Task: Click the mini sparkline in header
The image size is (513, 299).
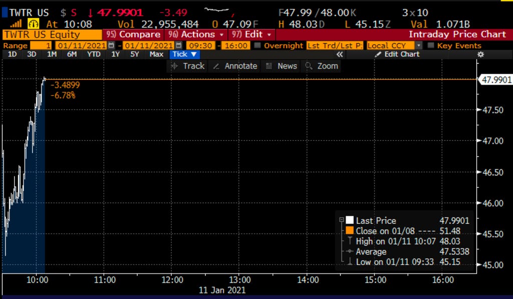Action: (217, 11)
